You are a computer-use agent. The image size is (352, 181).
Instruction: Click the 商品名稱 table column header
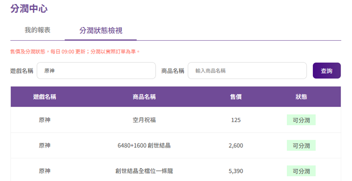(x=144, y=97)
